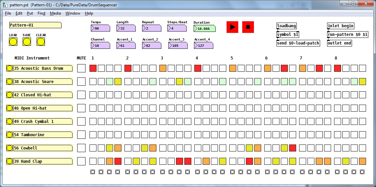Viewport: 376px width, 187px height.
Task: Select the Steps/Beat number box showing 4
Action: coord(177,29)
